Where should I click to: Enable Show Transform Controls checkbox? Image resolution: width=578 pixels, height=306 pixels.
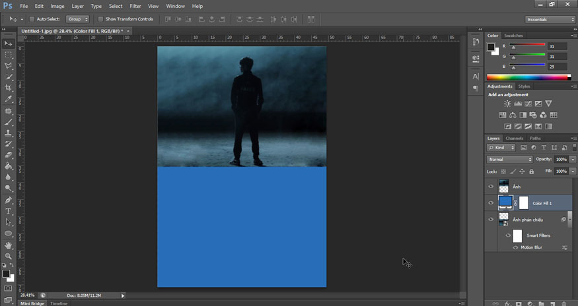[100, 19]
